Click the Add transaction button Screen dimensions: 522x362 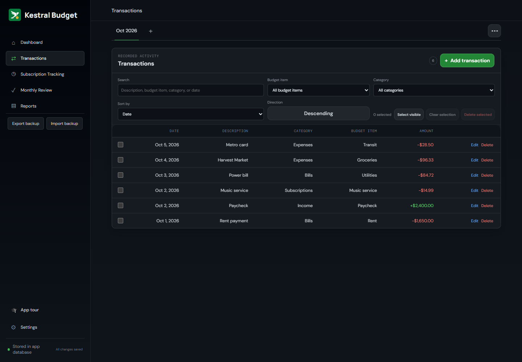pos(467,60)
